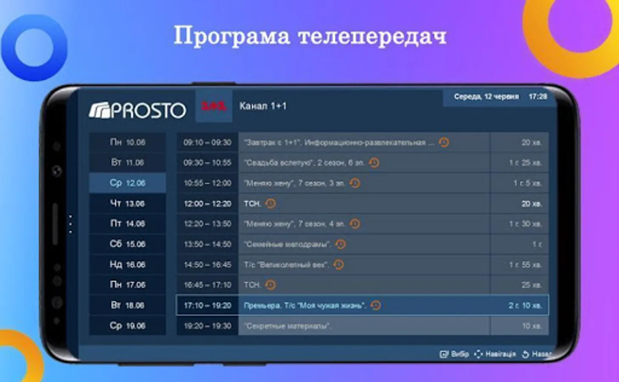The image size is (619, 382).
Task: Select the Чт 13.06 day
Action: pos(127,203)
